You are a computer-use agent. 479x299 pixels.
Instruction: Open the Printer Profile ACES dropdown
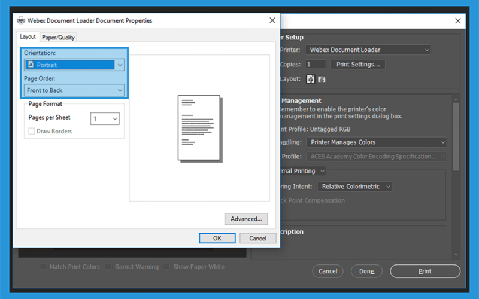click(x=377, y=157)
